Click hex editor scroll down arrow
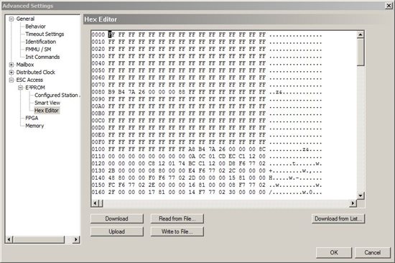Image resolution: width=395 pixels, height=263 pixels. pos(361,195)
